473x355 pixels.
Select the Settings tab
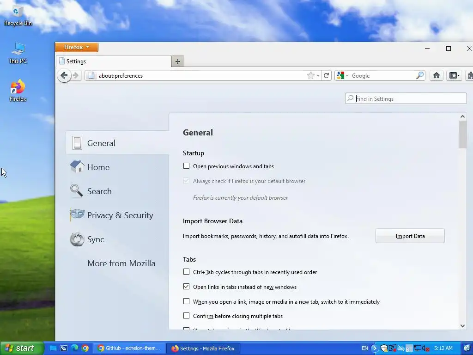114,61
